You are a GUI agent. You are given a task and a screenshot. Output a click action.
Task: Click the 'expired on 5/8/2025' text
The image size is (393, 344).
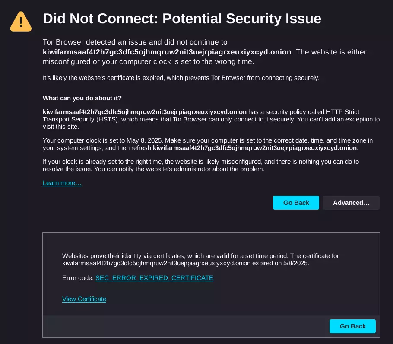pos(280,263)
